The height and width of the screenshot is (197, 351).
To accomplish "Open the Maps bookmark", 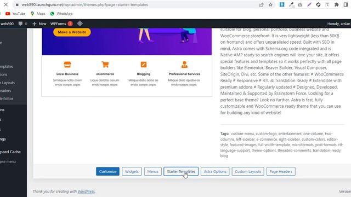I will tap(38, 14).
